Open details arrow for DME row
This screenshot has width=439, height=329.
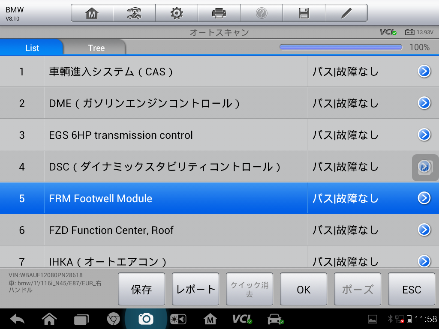coord(424,103)
